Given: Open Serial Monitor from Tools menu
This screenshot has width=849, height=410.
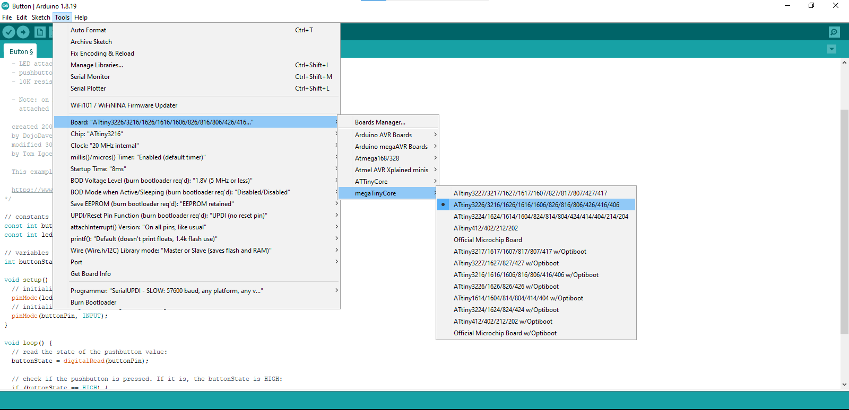Looking at the screenshot, I should pyautogui.click(x=196, y=77).
